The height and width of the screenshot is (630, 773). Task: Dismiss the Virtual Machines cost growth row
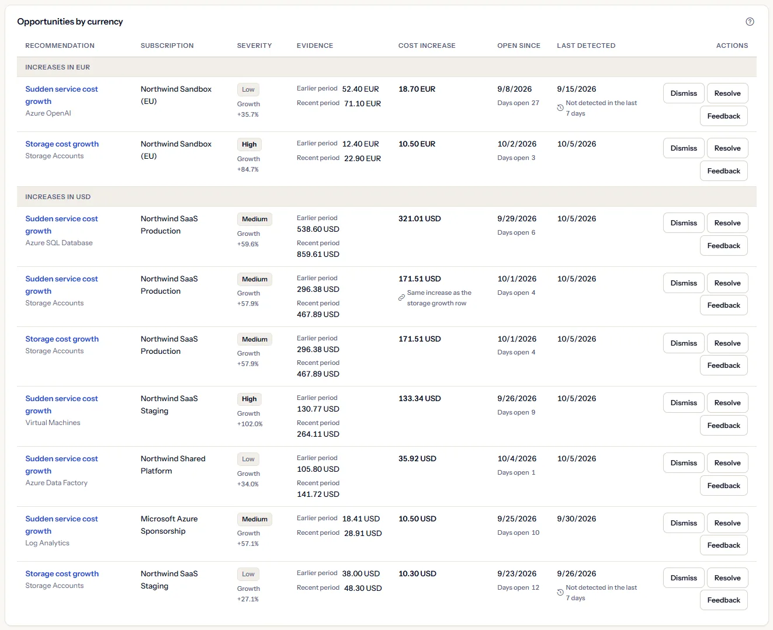point(684,403)
